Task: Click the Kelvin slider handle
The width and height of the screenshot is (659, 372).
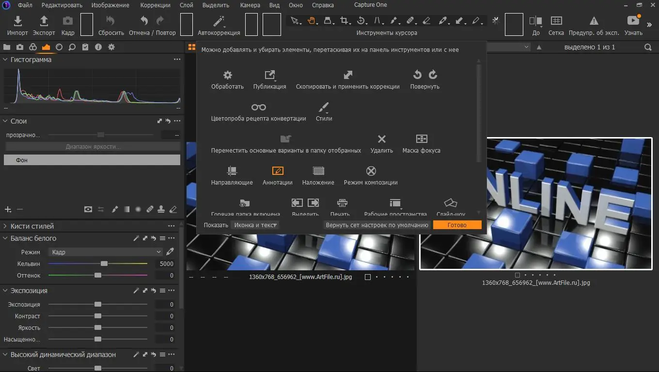Action: [104, 263]
